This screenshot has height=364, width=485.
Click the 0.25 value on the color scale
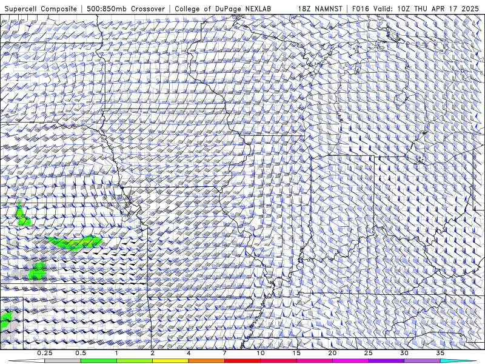click(x=44, y=353)
